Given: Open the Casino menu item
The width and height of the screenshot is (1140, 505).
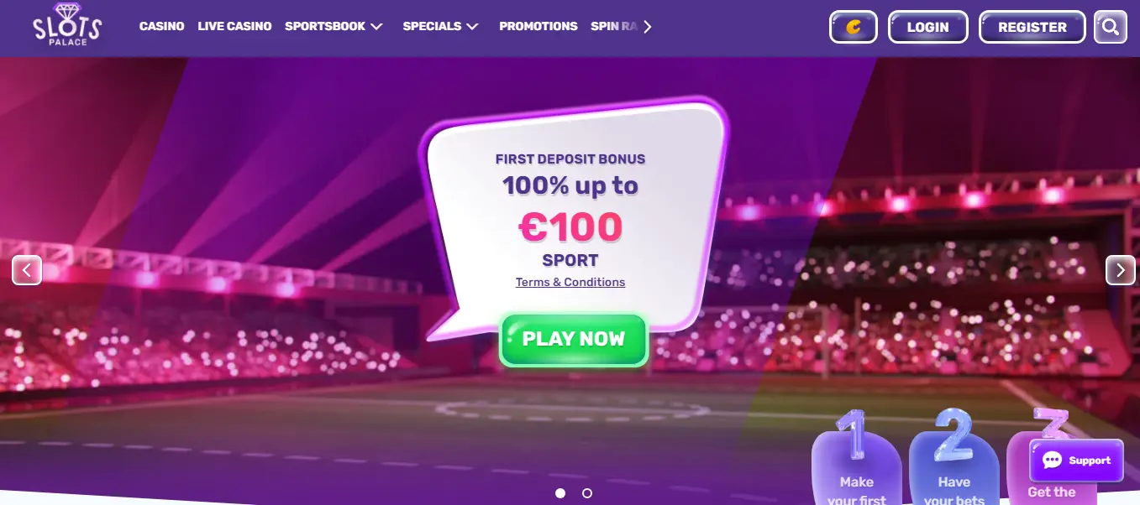Looking at the screenshot, I should pyautogui.click(x=161, y=27).
